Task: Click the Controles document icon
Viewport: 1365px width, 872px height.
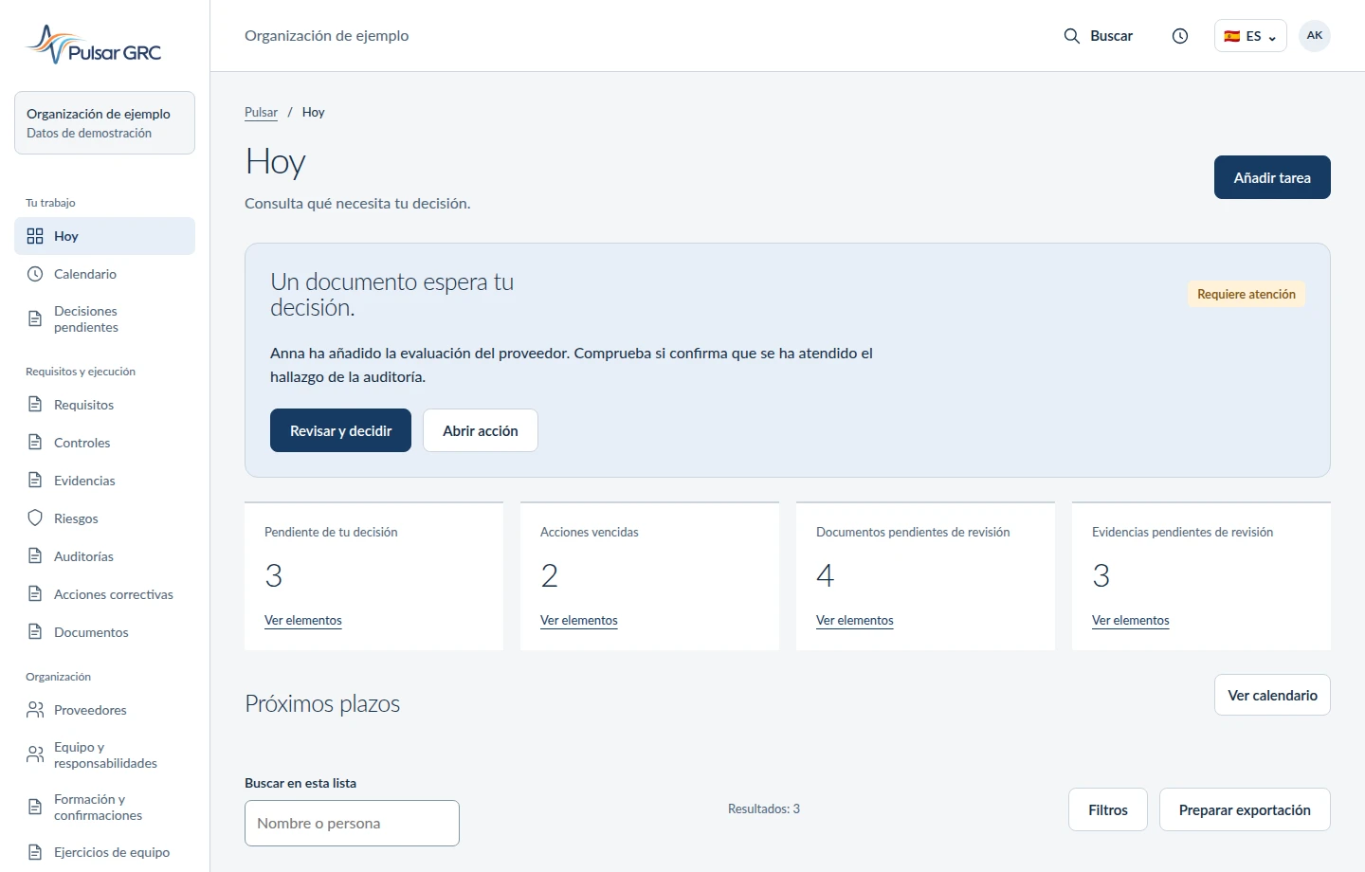Action: [x=35, y=443]
